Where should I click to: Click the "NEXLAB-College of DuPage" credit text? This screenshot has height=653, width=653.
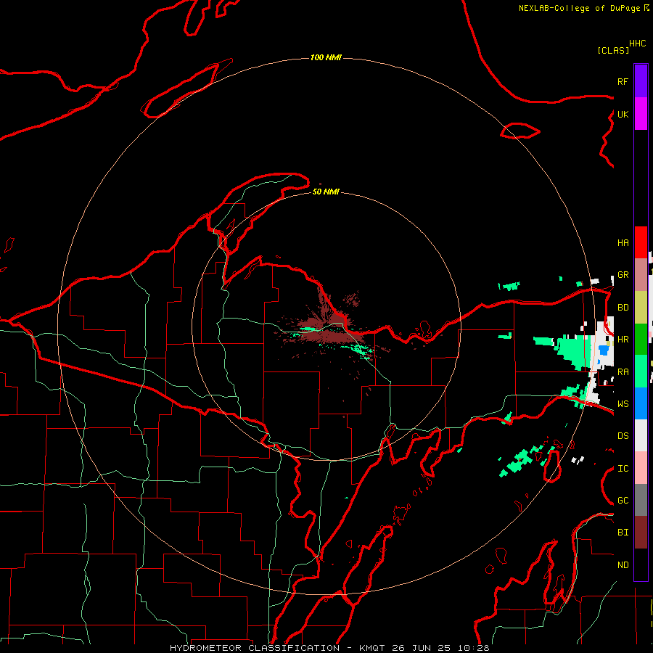579,8
